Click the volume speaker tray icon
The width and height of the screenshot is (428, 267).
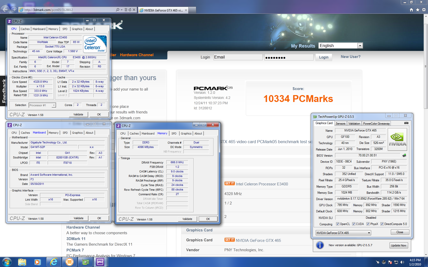click(402, 262)
